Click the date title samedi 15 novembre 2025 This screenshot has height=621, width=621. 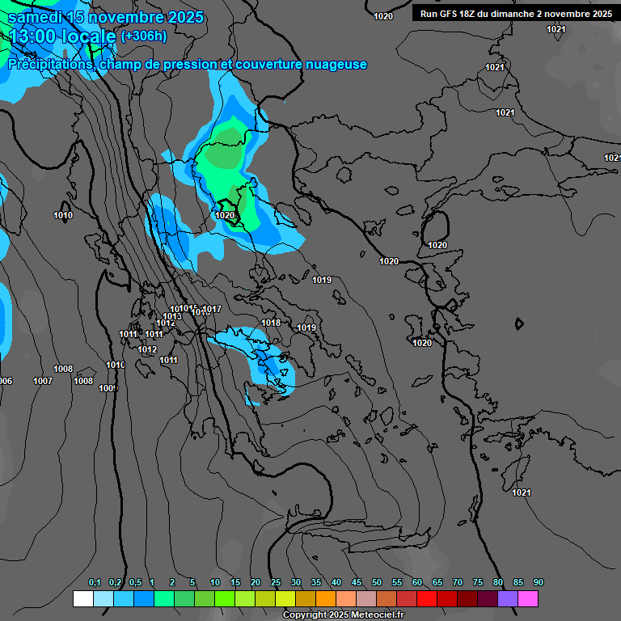tap(105, 17)
